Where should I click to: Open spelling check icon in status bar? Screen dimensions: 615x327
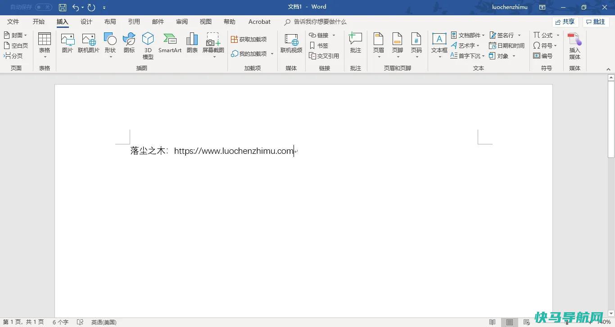coord(80,322)
